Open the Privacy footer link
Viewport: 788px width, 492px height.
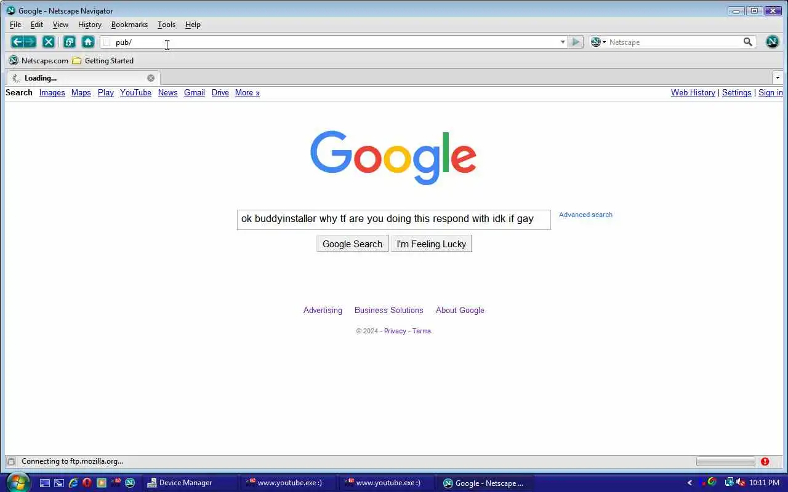[395, 331]
